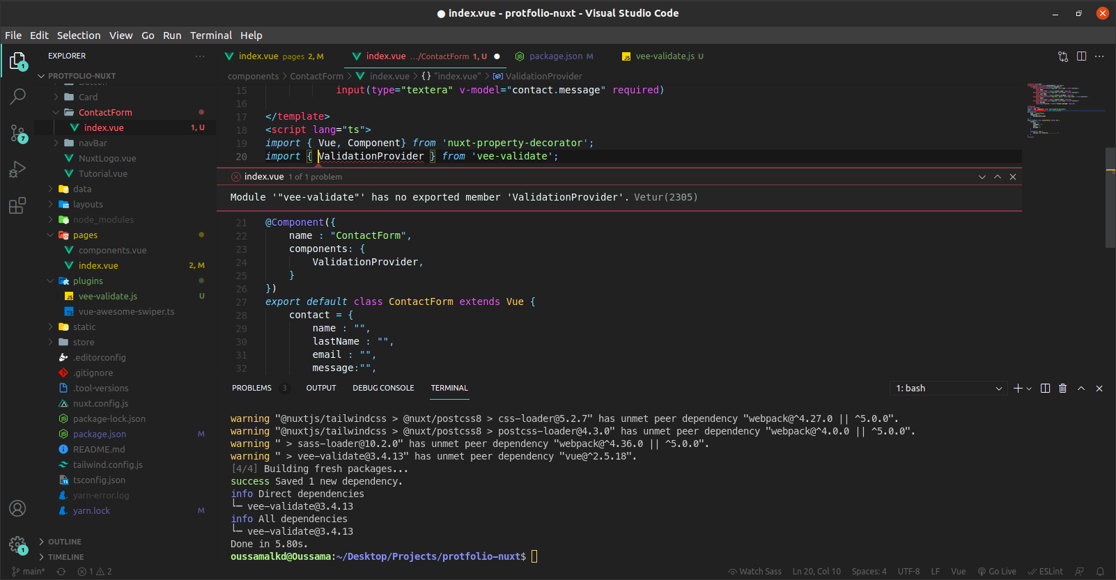Click the main* git branch indicator

29,572
